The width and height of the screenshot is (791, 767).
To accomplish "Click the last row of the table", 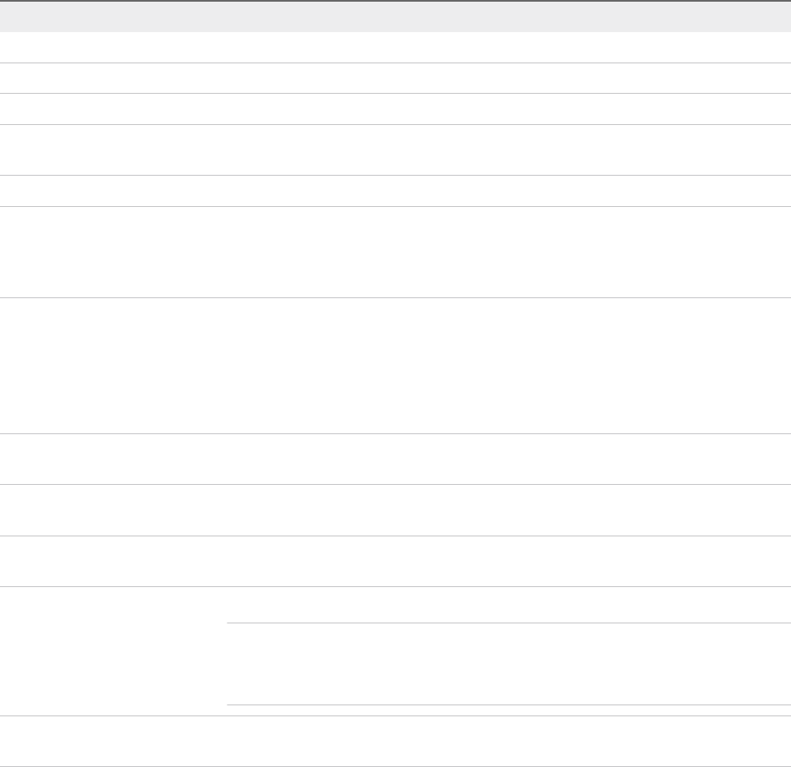I will coord(395,741).
